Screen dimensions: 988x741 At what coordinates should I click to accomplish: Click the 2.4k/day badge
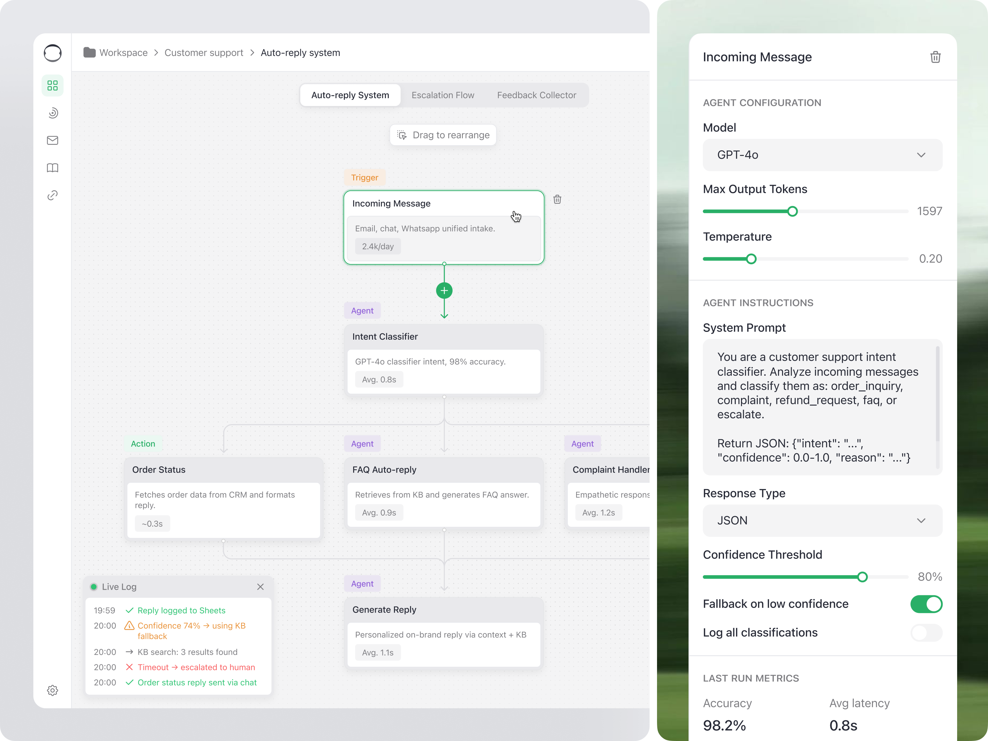tap(378, 247)
